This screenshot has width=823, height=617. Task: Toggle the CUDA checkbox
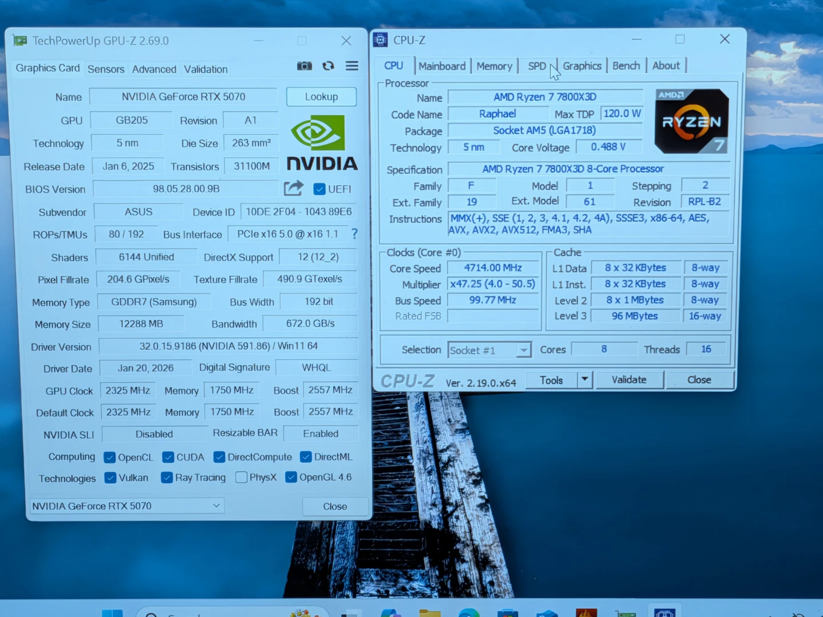pyautogui.click(x=168, y=457)
